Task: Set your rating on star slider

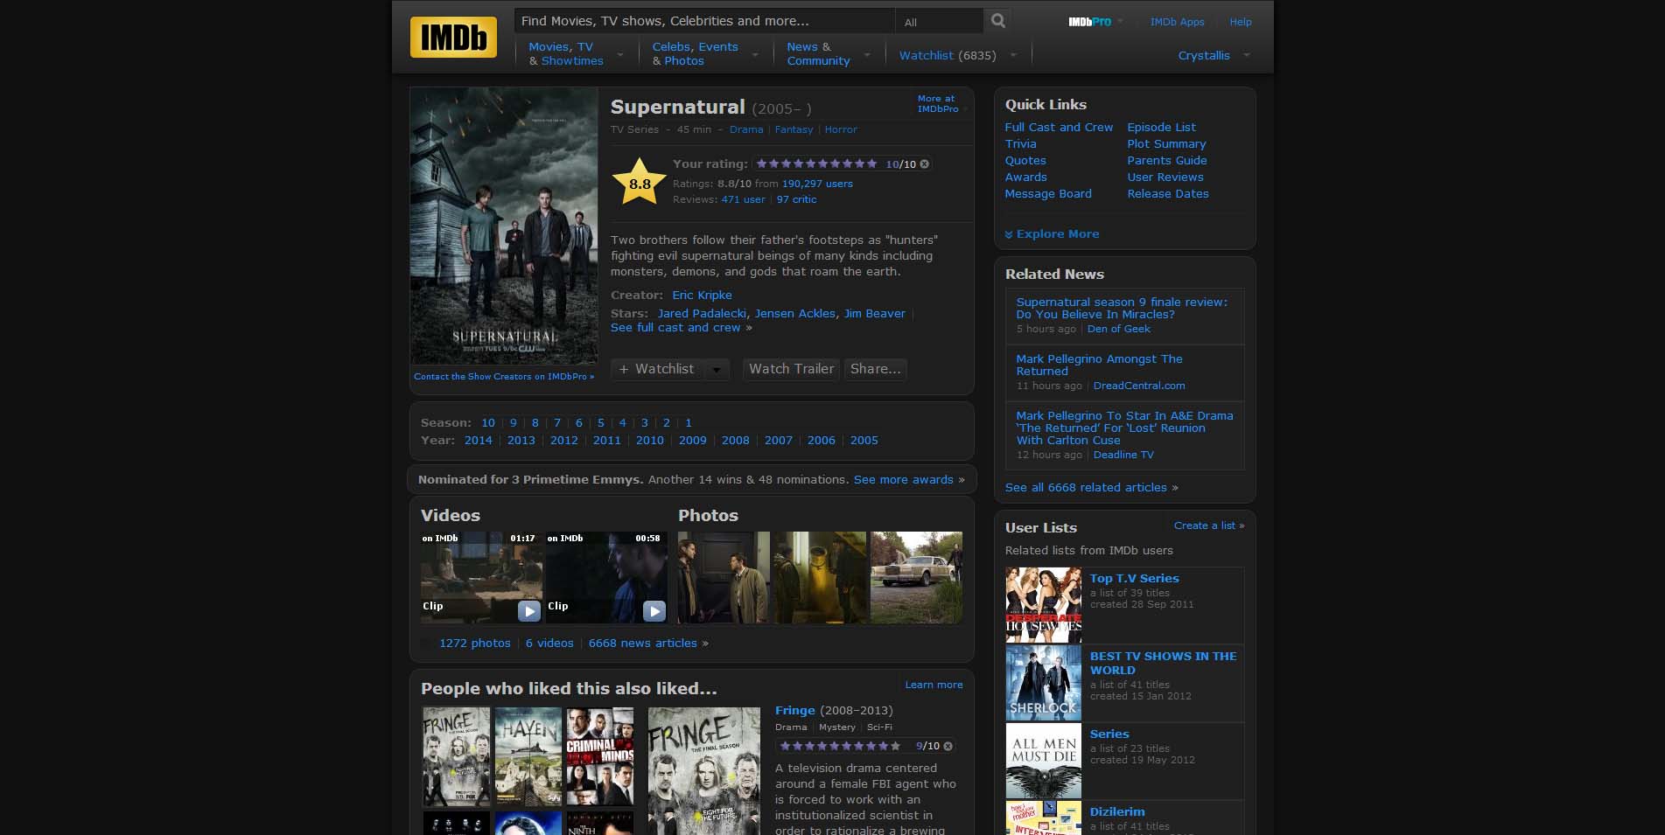Action: (816, 164)
